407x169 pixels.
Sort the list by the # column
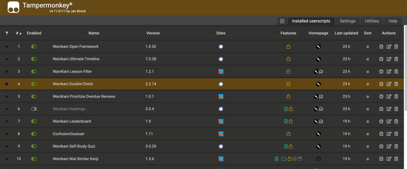tap(19, 33)
